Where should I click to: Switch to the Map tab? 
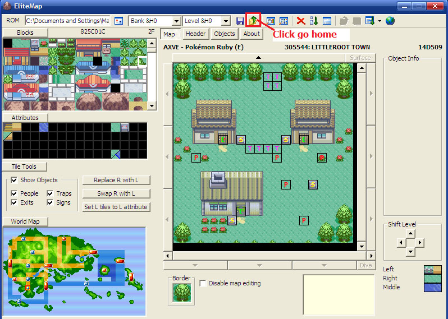(x=170, y=34)
